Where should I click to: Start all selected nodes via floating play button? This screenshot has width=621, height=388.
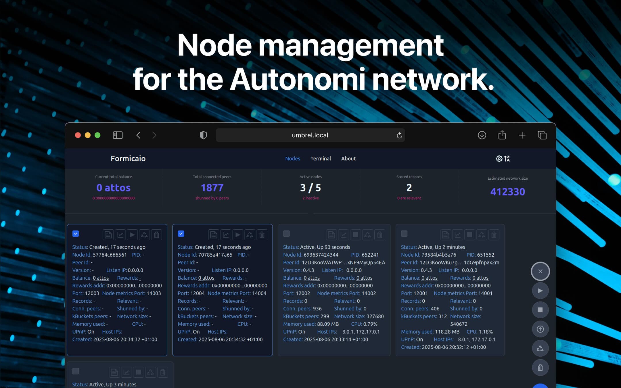click(x=540, y=291)
